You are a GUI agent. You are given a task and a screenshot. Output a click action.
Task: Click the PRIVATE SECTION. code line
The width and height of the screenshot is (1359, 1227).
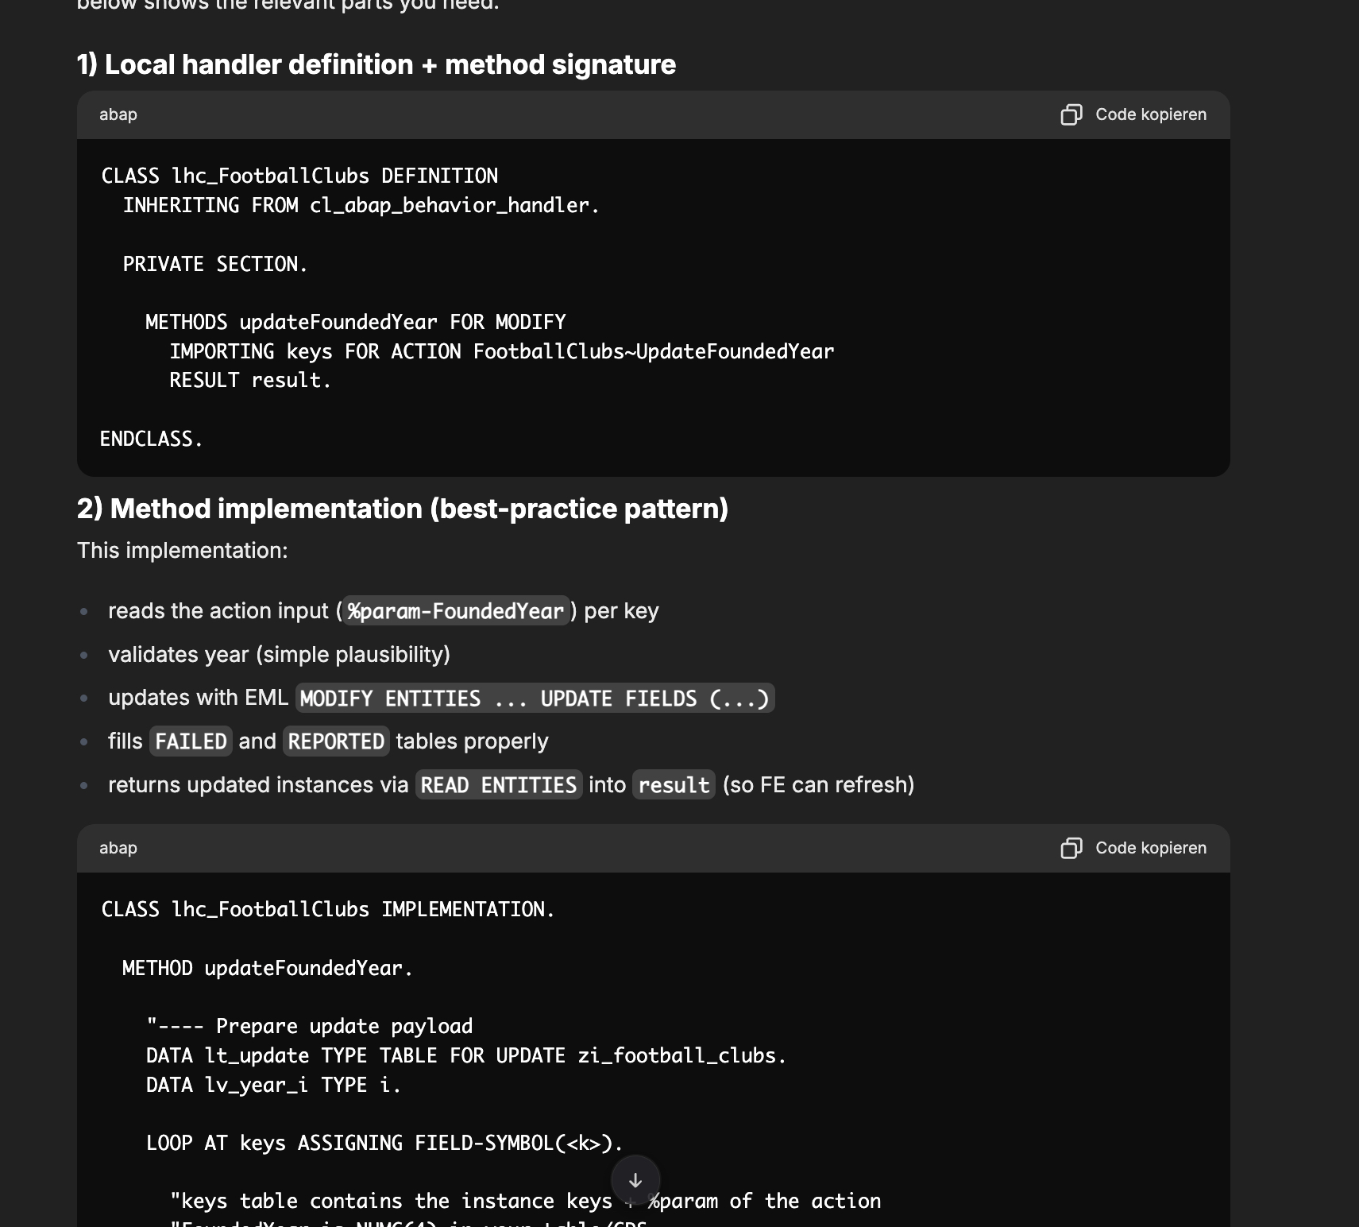[215, 265]
